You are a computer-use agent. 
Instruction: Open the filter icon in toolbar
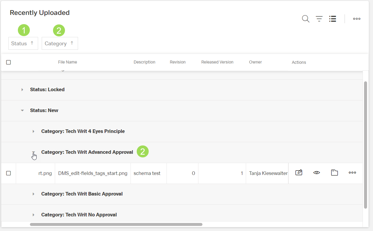click(319, 19)
